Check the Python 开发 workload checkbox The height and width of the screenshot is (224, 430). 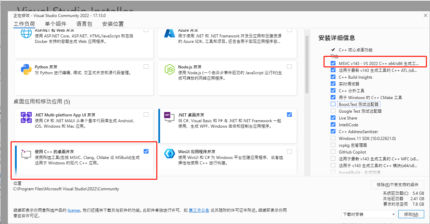click(146, 67)
